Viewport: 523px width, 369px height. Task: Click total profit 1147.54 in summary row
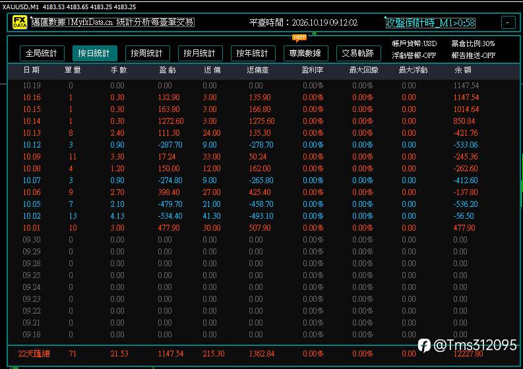[170, 354]
